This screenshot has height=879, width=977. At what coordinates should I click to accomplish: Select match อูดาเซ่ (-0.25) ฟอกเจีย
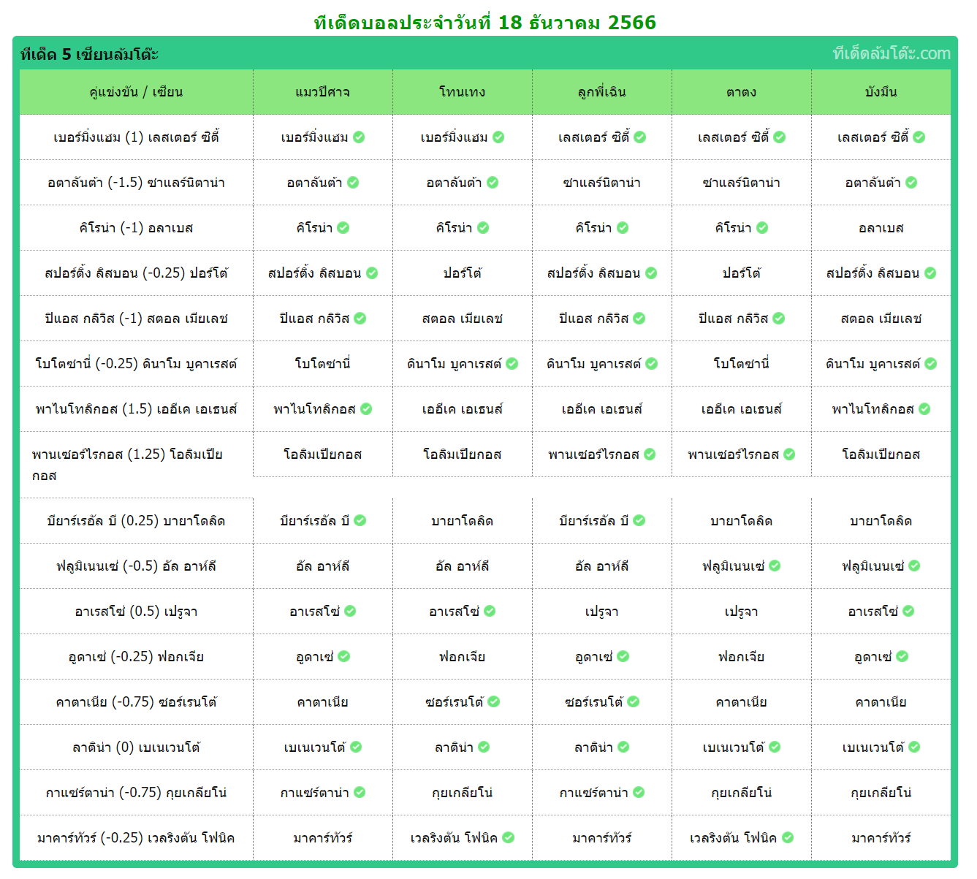[136, 657]
